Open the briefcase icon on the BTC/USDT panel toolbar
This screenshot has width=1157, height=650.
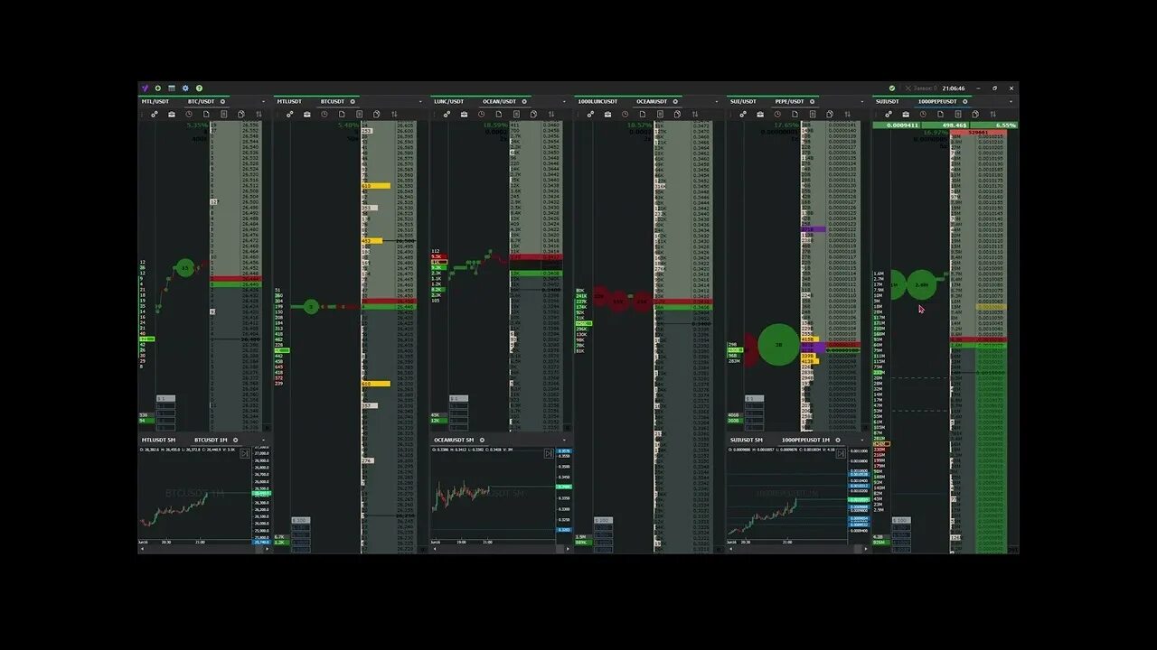[172, 115]
